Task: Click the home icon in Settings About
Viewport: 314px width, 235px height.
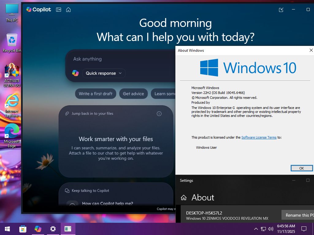Action: (x=184, y=198)
